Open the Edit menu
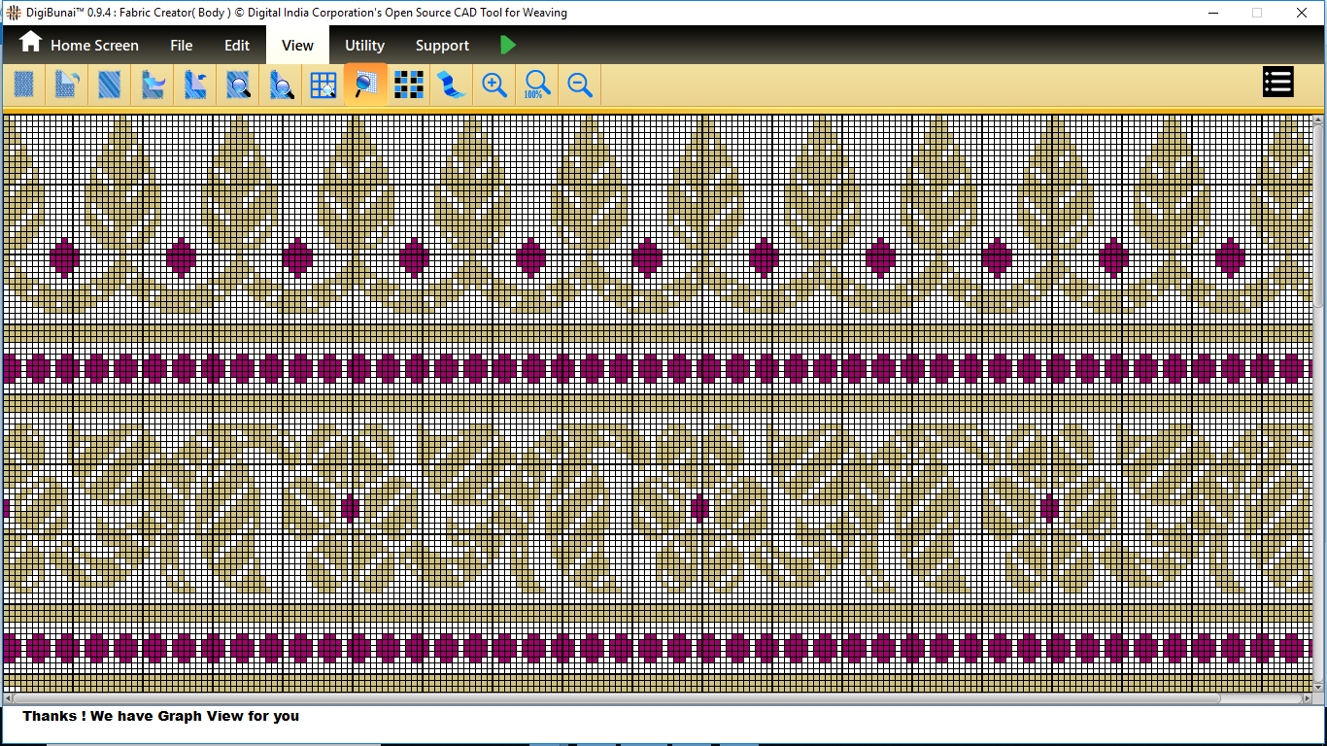The image size is (1327, 746). (237, 46)
